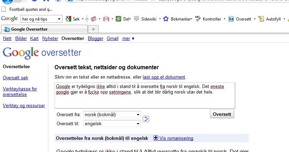Image resolution: width=289 pixels, height=152 pixels.
Task: Click into the translation text area
Action: click(x=145, y=96)
